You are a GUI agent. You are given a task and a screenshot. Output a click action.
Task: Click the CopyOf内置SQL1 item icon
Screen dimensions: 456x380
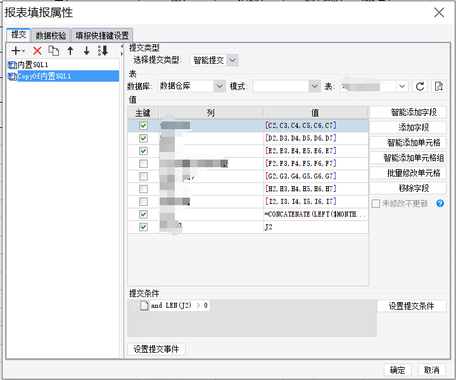tap(12, 77)
